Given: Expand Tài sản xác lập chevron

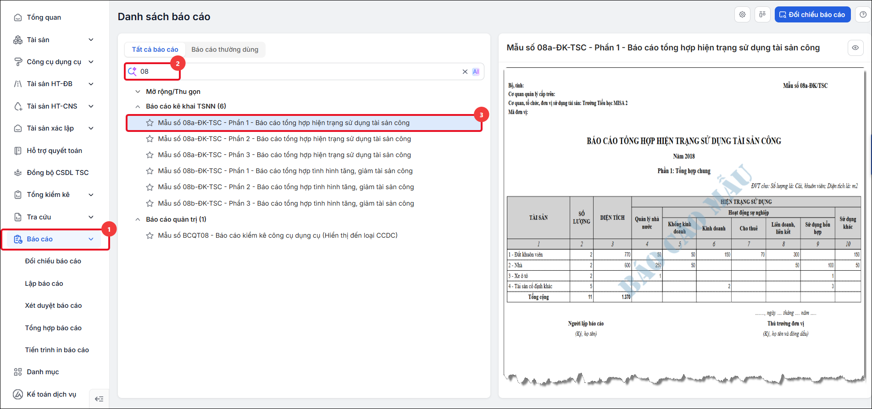Looking at the screenshot, I should click(91, 128).
